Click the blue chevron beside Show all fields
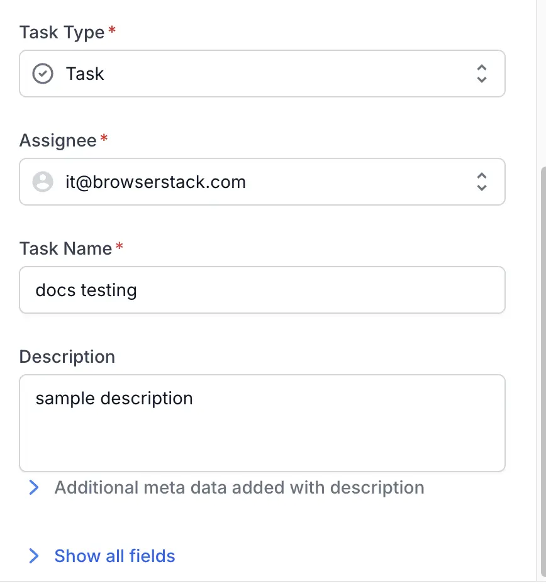Image resolution: width=546 pixels, height=586 pixels. 34,556
